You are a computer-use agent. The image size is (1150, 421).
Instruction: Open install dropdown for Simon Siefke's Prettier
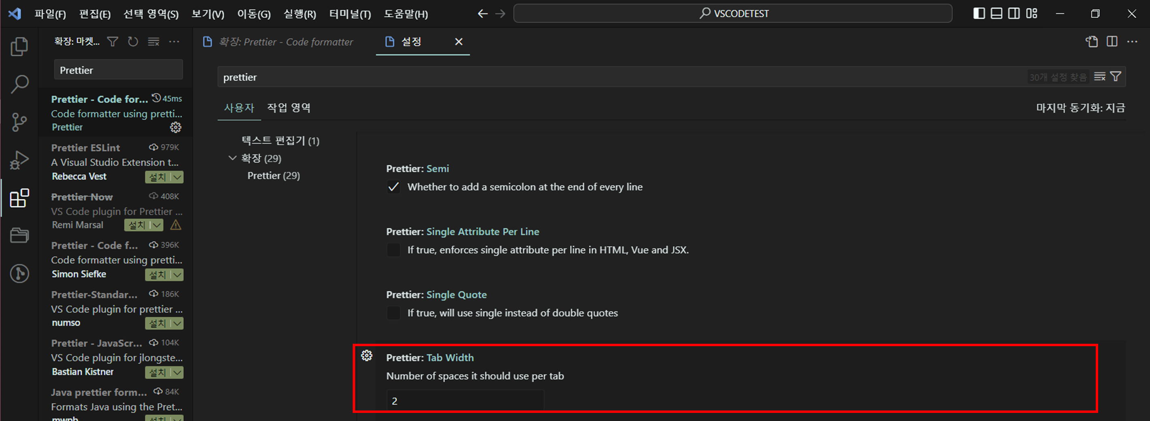pyautogui.click(x=178, y=275)
